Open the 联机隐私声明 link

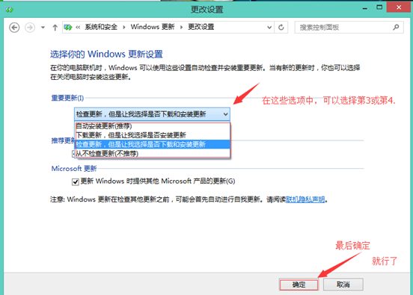[305, 199]
